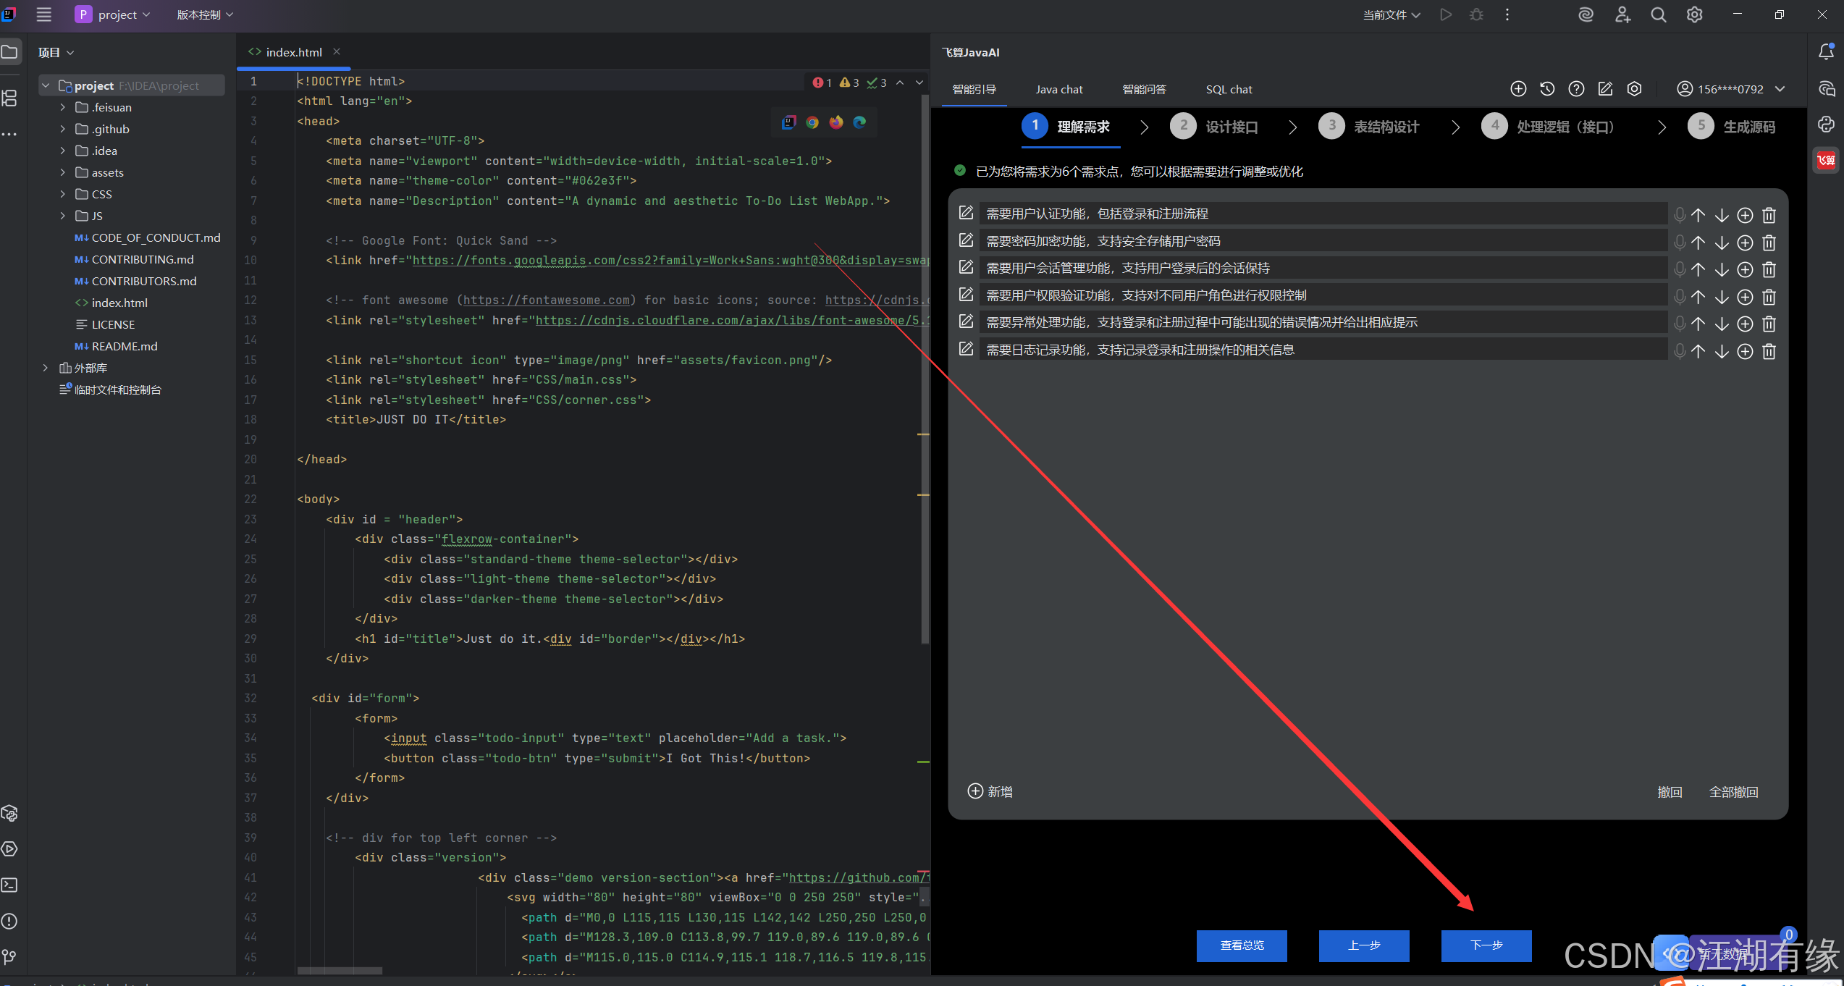Open JavaAI history clock icon
The height and width of the screenshot is (986, 1844).
[x=1547, y=89]
